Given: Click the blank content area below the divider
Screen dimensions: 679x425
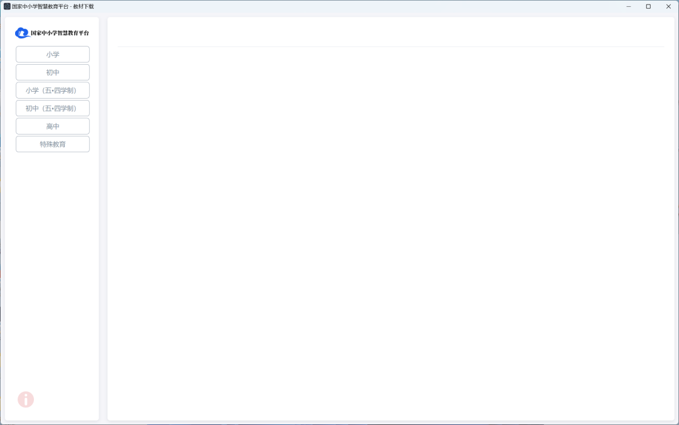Looking at the screenshot, I should click(x=390, y=233).
